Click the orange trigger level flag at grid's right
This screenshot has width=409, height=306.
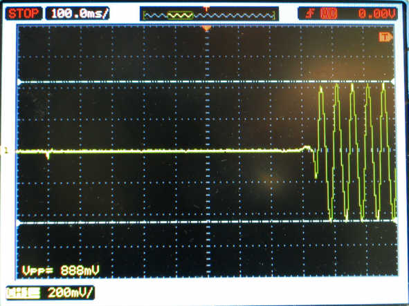(385, 37)
